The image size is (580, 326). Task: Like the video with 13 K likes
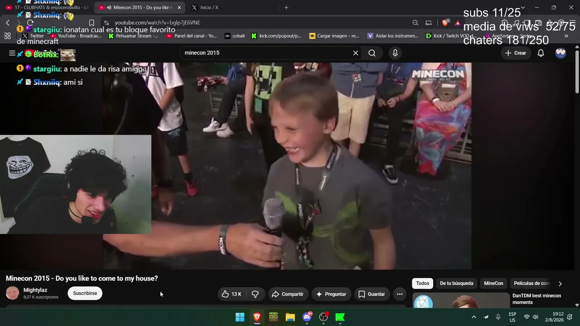click(x=232, y=294)
